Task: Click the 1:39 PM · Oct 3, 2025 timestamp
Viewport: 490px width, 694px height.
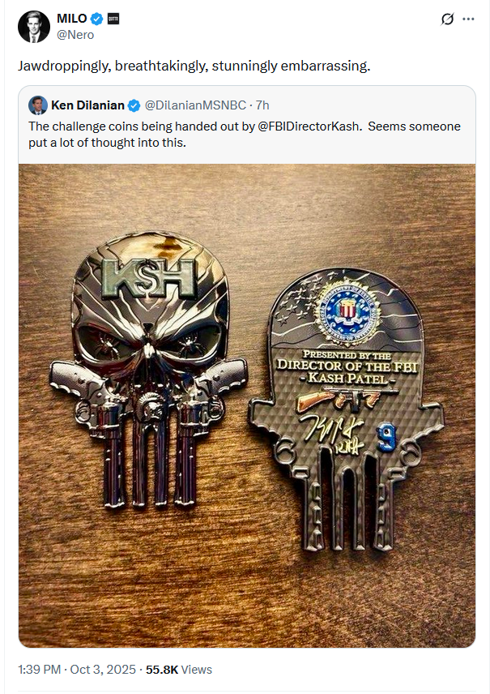Action: [x=76, y=670]
